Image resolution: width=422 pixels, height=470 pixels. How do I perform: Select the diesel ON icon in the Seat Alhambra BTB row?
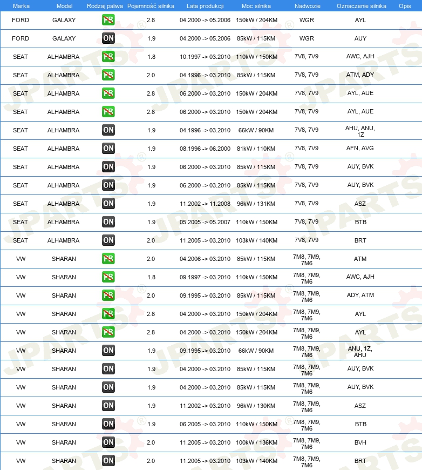(108, 222)
